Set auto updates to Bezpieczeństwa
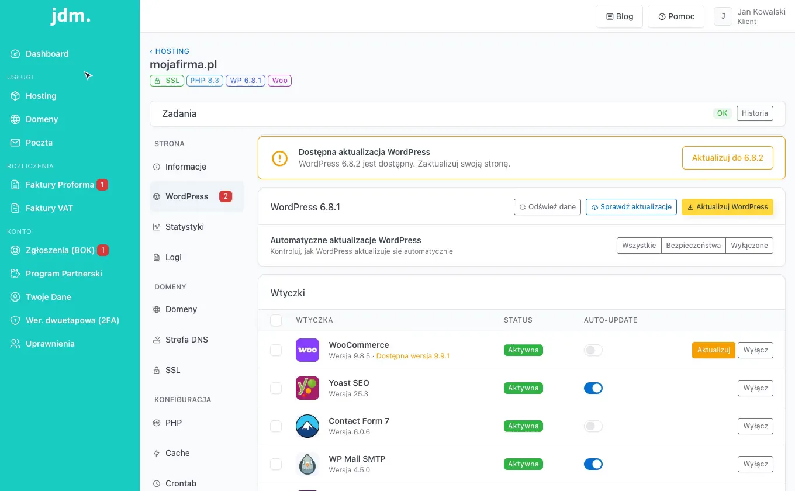 [693, 245]
